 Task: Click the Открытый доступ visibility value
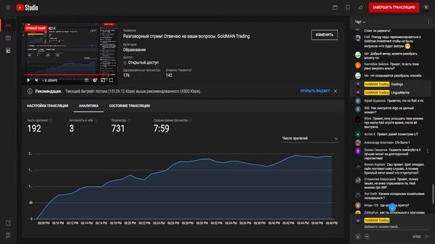tap(143, 63)
